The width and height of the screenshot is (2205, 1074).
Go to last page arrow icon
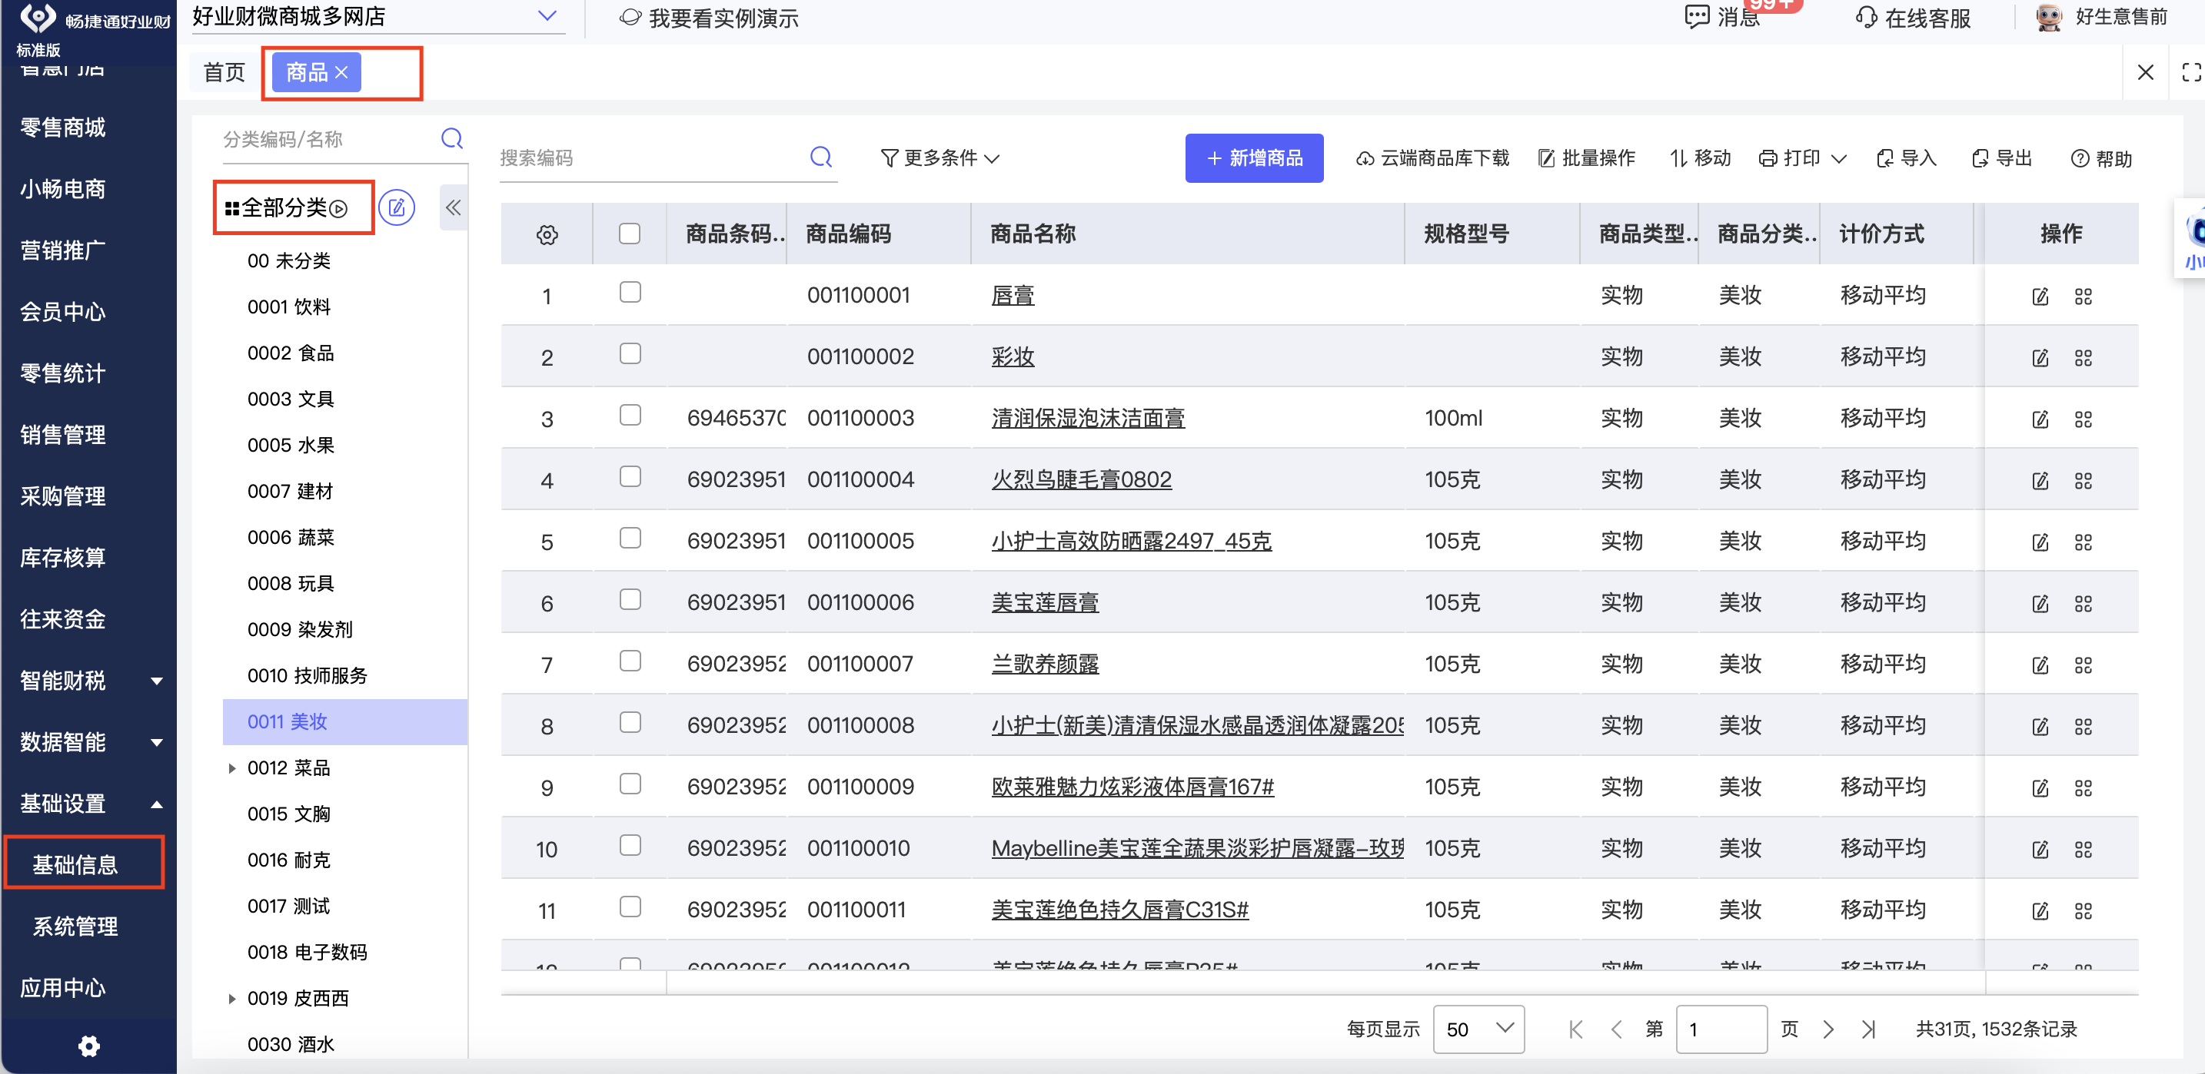(x=1868, y=1029)
